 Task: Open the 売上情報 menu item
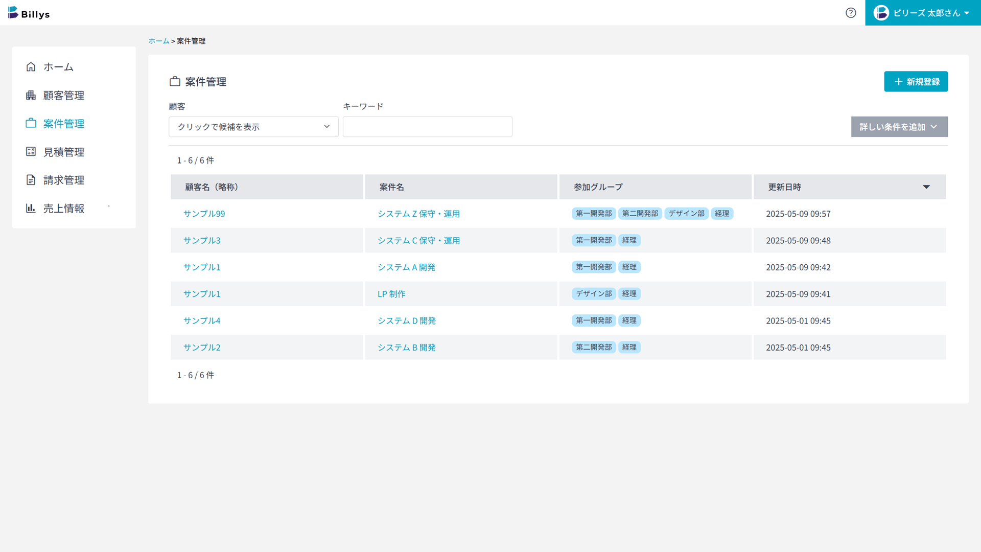click(x=64, y=208)
